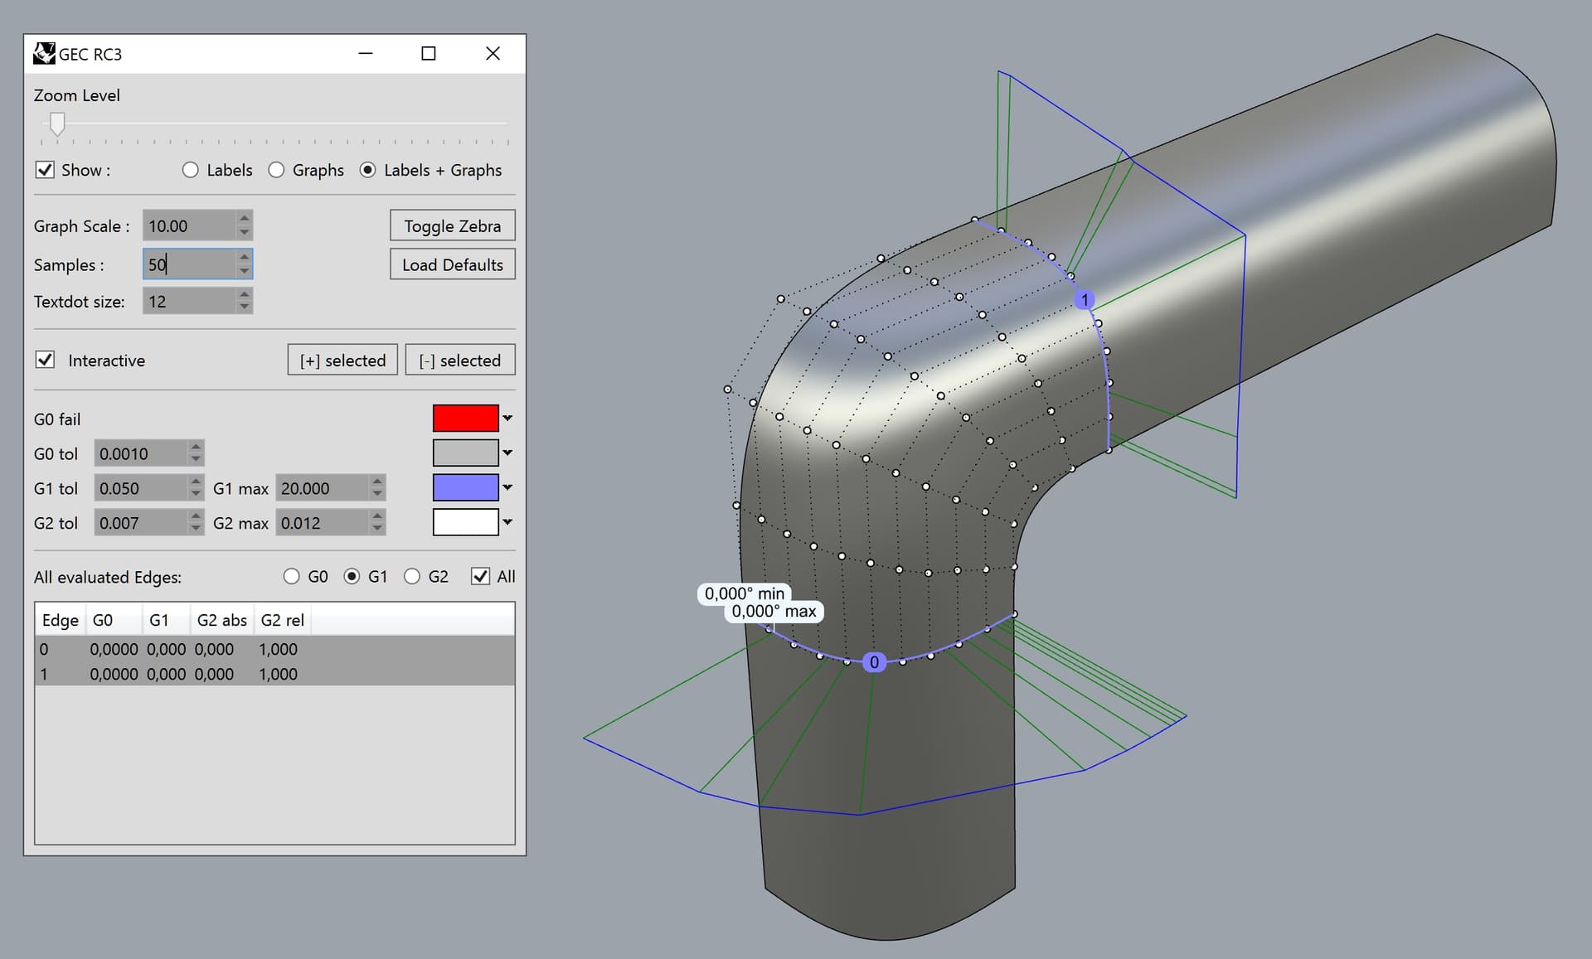Toggle the Interactive checkbox
Screen dimensions: 1592x959
coord(45,360)
